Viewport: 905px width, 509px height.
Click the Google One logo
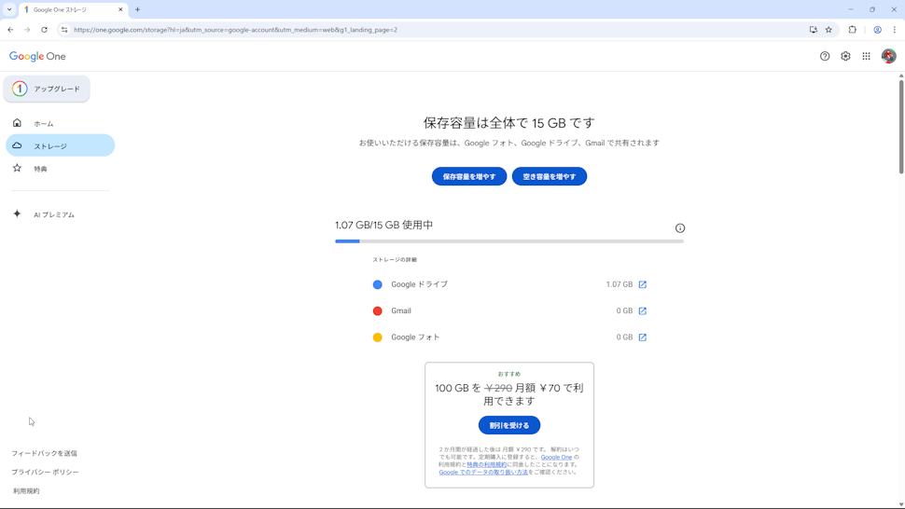tap(37, 56)
